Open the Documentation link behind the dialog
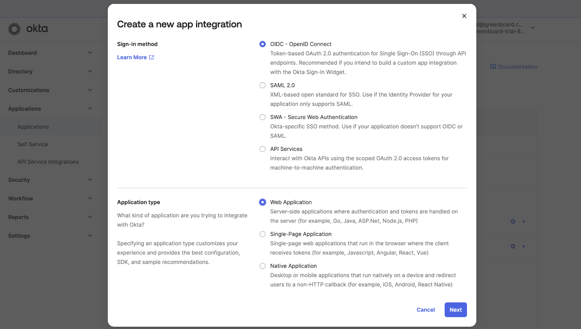This screenshot has height=329, width=581. pyautogui.click(x=517, y=67)
